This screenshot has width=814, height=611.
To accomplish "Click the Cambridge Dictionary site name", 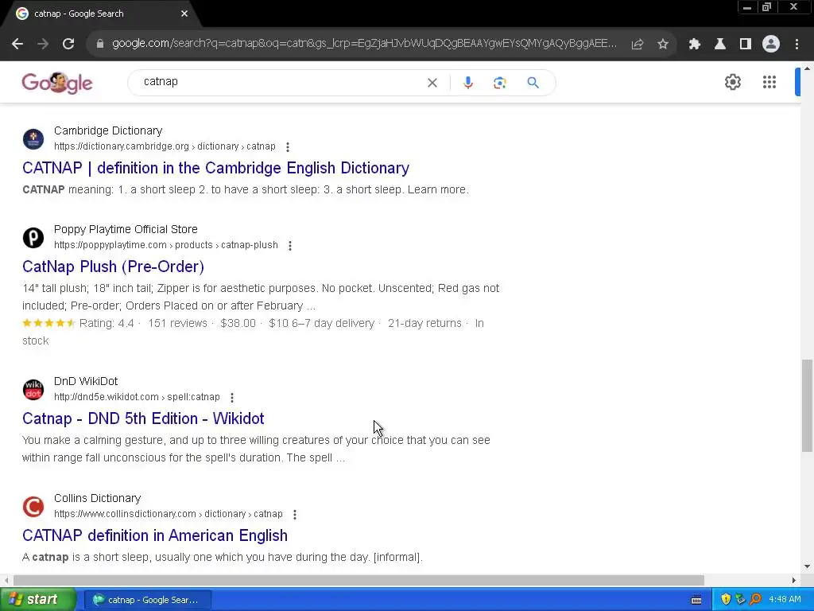I will (x=108, y=130).
